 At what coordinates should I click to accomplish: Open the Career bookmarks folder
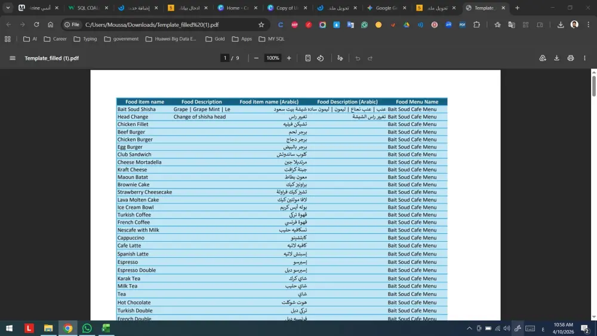55,39
